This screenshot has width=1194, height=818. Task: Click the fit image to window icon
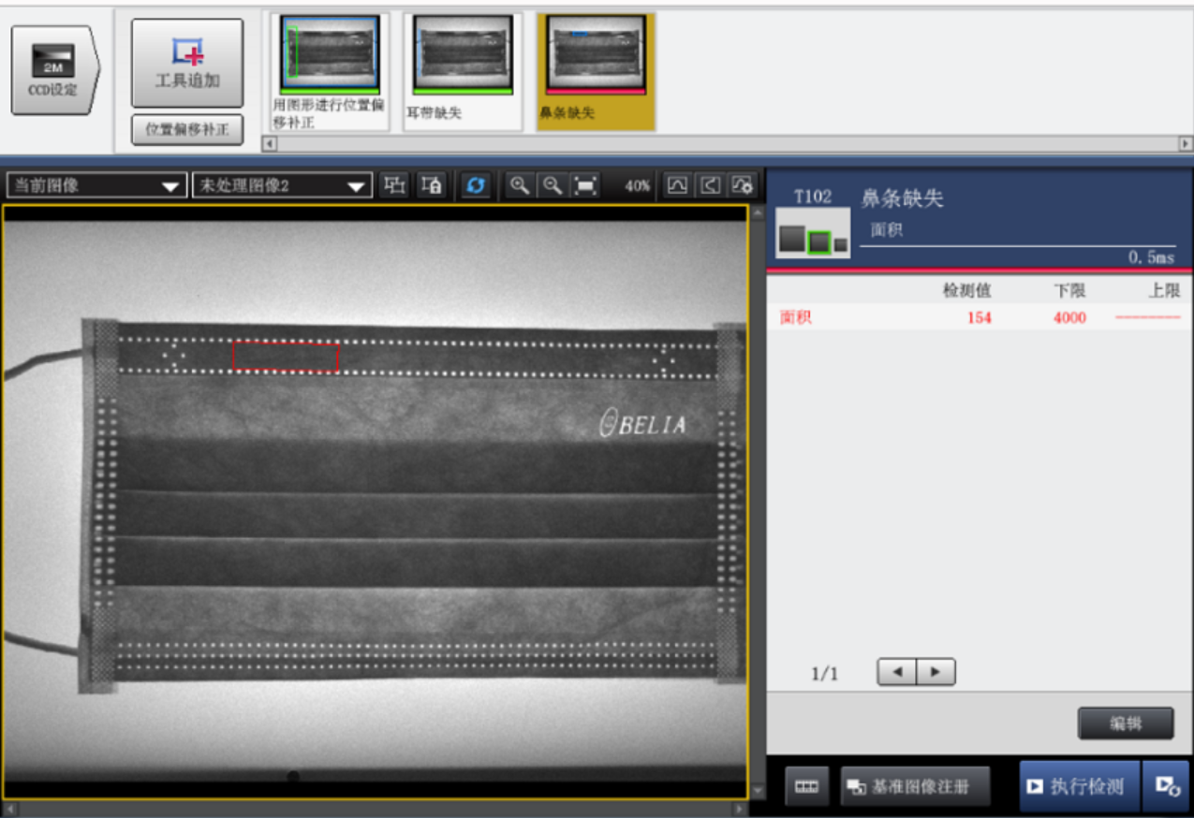(585, 185)
